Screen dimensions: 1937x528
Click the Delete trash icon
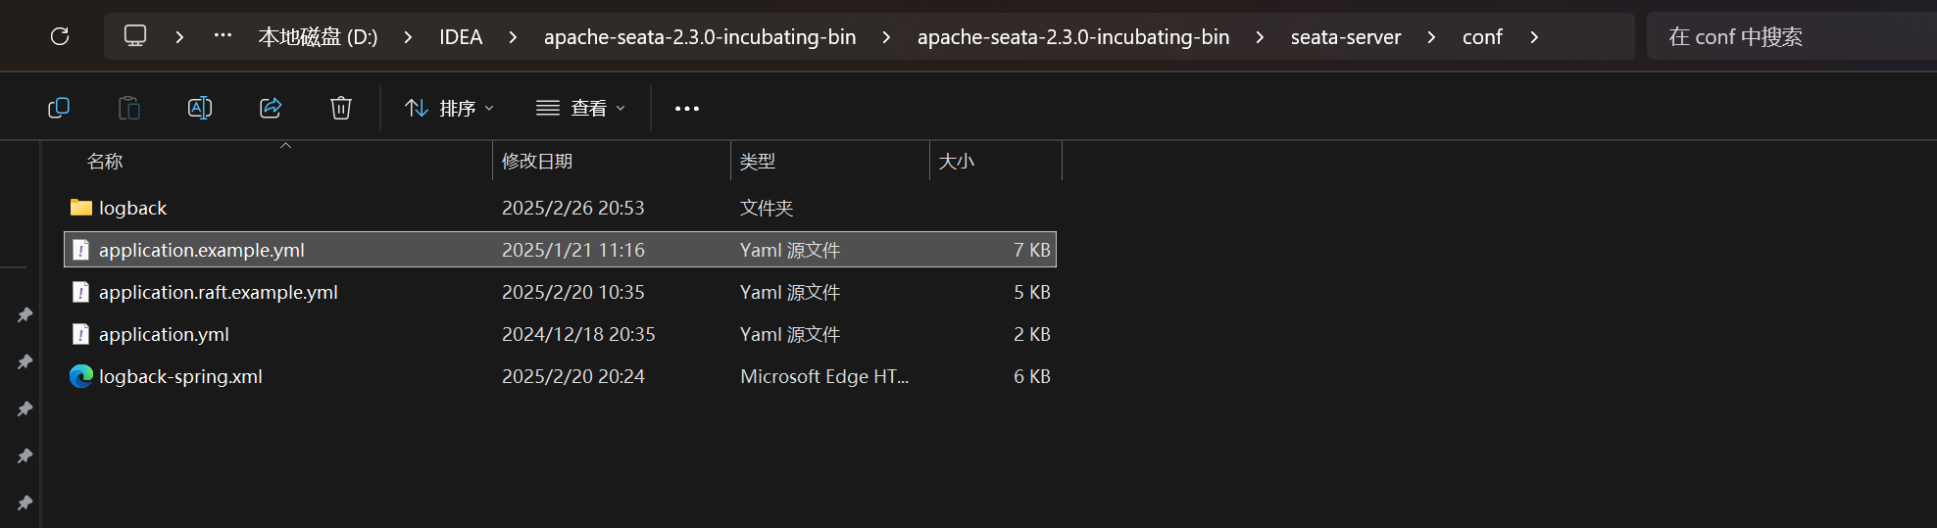coord(341,108)
